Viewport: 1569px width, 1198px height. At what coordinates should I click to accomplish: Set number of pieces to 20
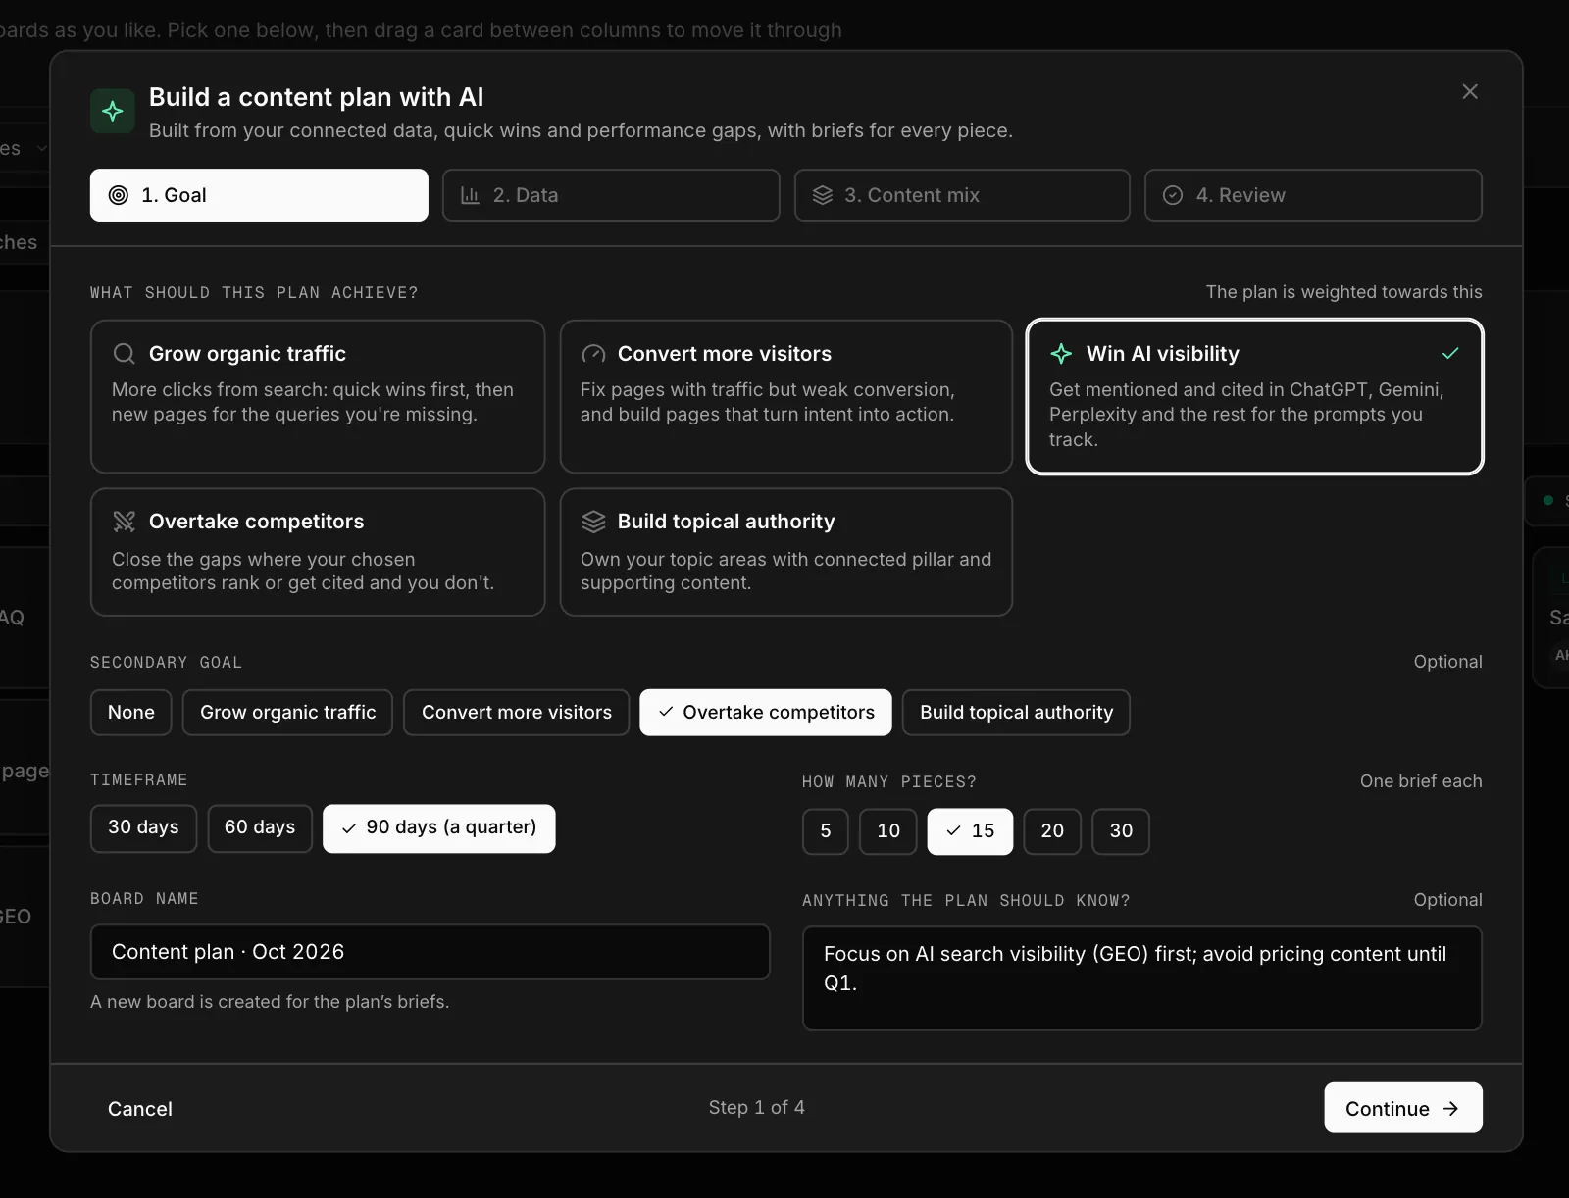tap(1052, 831)
